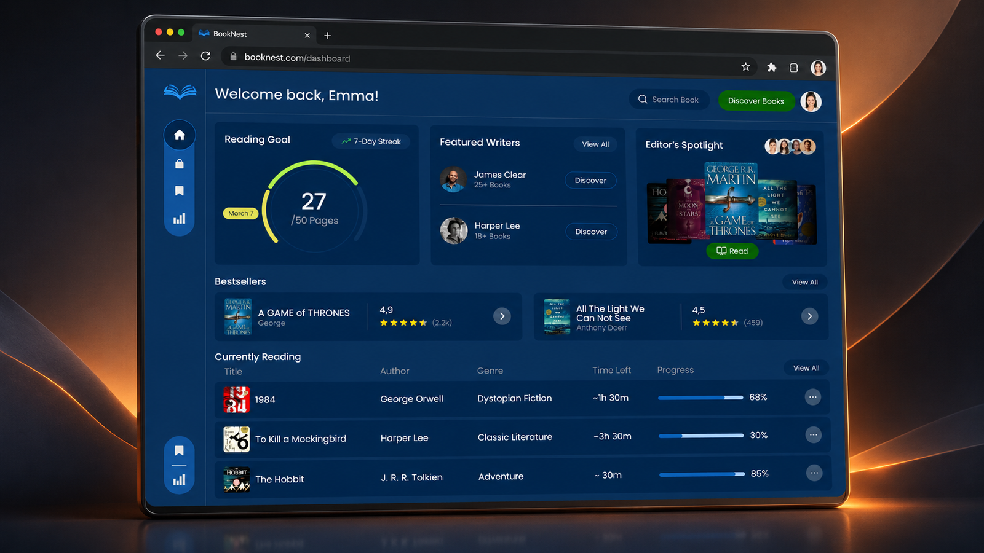Click the All The Light We Can Not See cover
The width and height of the screenshot is (984, 553).
coord(557,316)
